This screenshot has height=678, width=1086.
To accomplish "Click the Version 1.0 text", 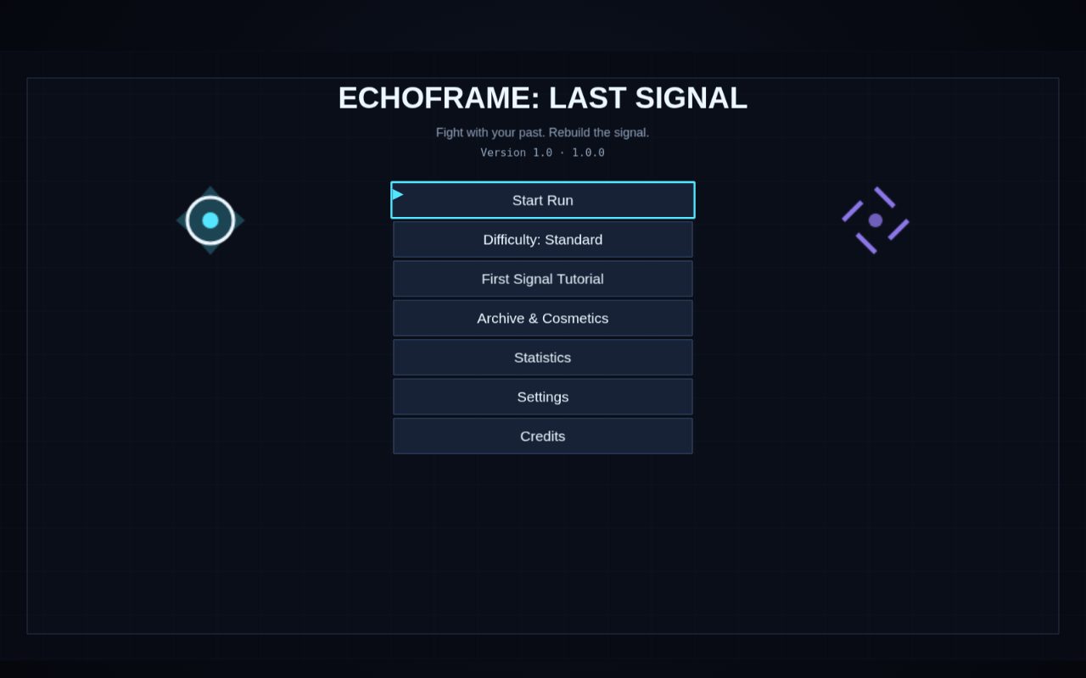I will click(516, 153).
